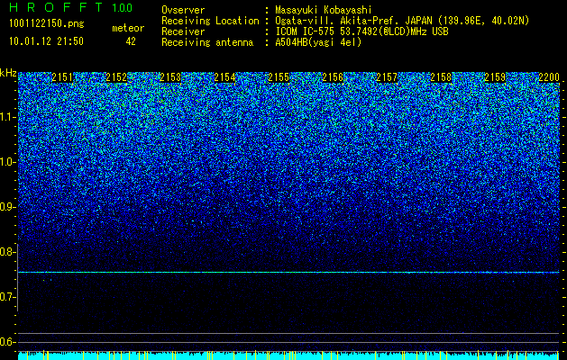
Task: Click the HROFFT 1.00 program title
Action: [x=71, y=7]
